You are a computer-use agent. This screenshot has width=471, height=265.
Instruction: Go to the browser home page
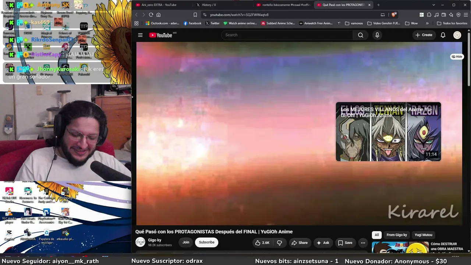point(159,15)
